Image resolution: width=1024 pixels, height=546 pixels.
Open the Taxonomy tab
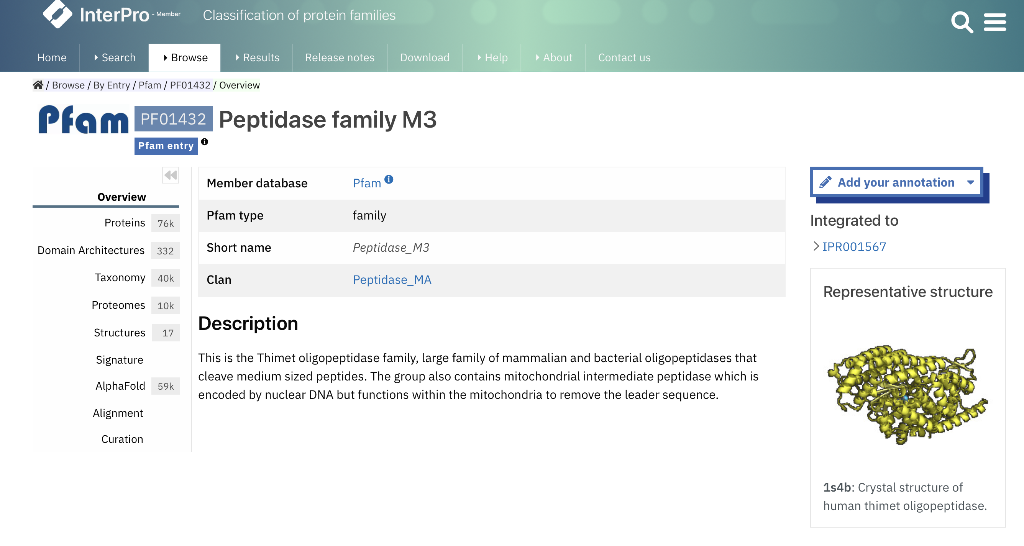click(120, 277)
